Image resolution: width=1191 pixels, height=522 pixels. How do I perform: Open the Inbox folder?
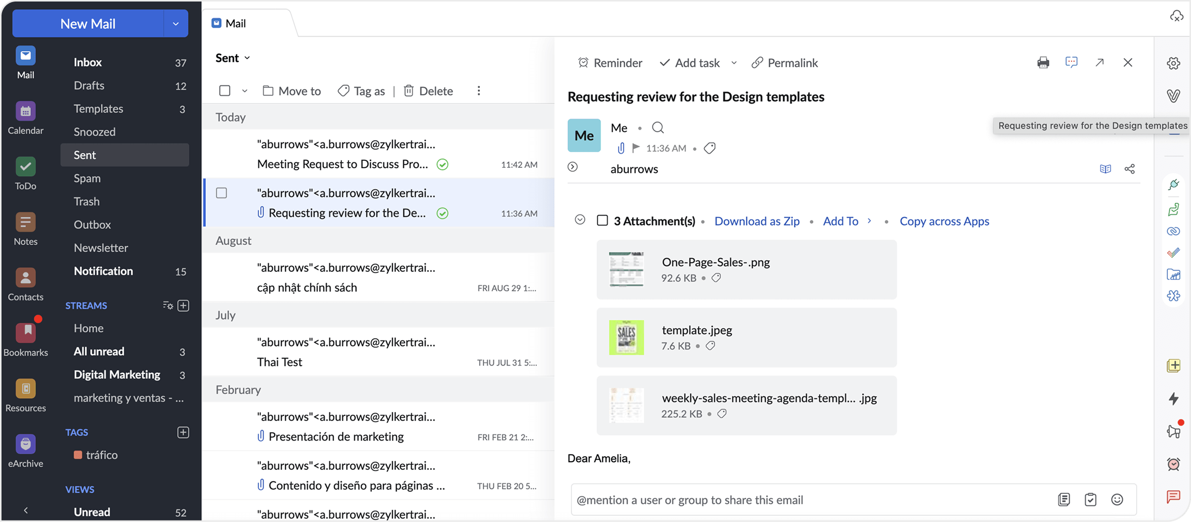88,62
